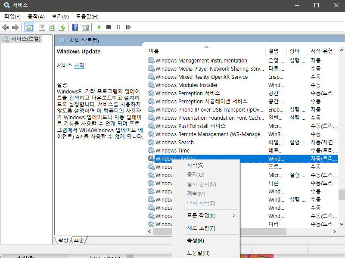Image resolution: width=345 pixels, height=258 pixels.
Task: Select Windows Phone IP over USB Transport
Action: click(x=242, y=109)
